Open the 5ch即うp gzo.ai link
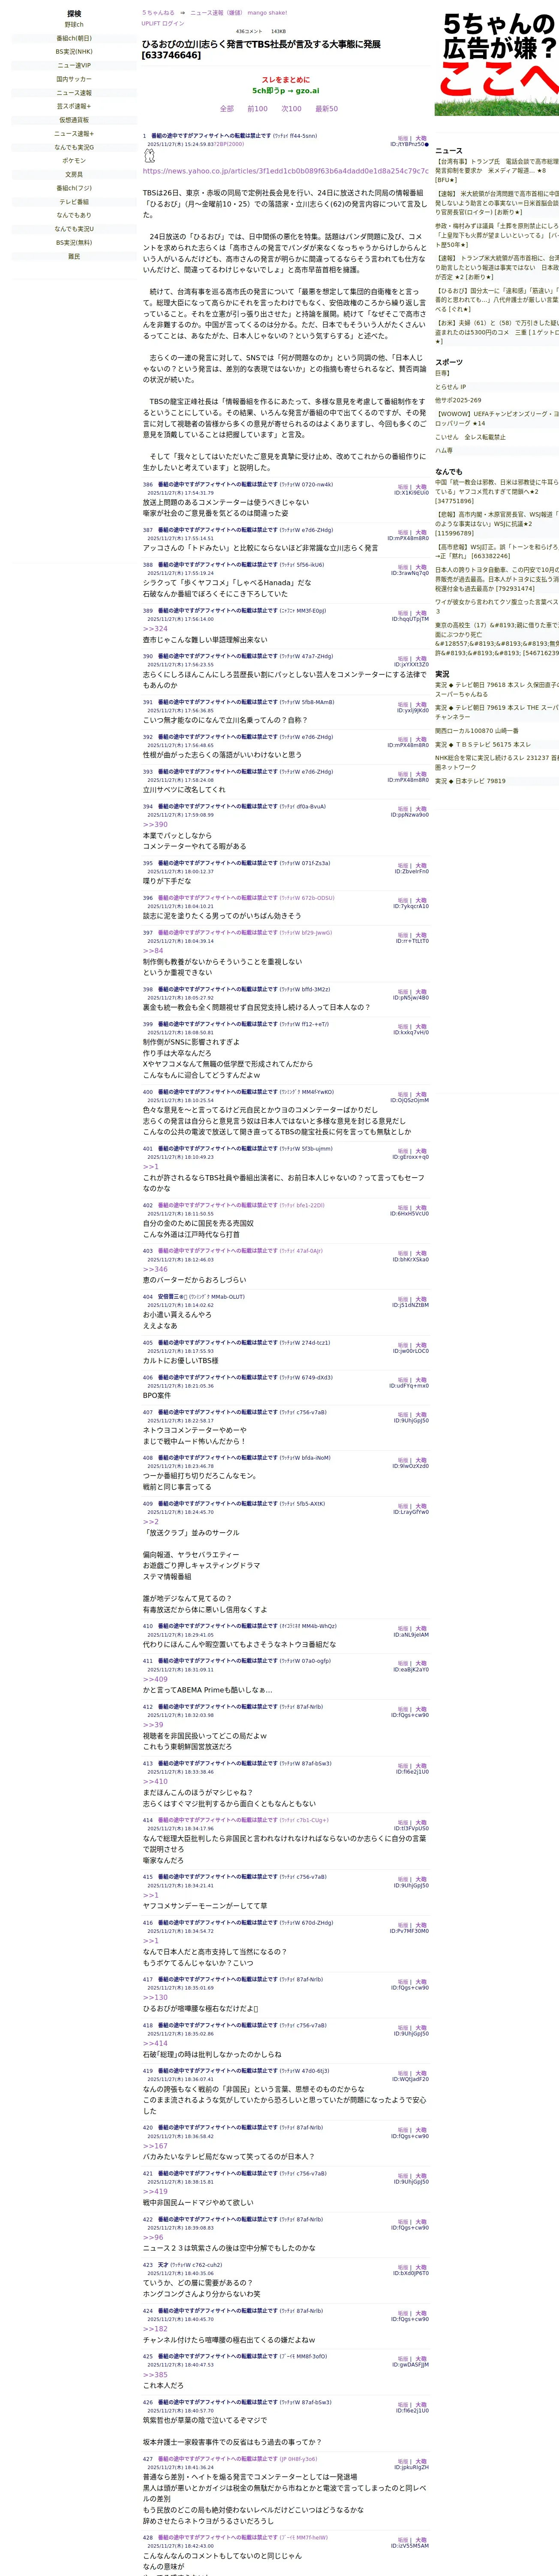 pos(286,91)
